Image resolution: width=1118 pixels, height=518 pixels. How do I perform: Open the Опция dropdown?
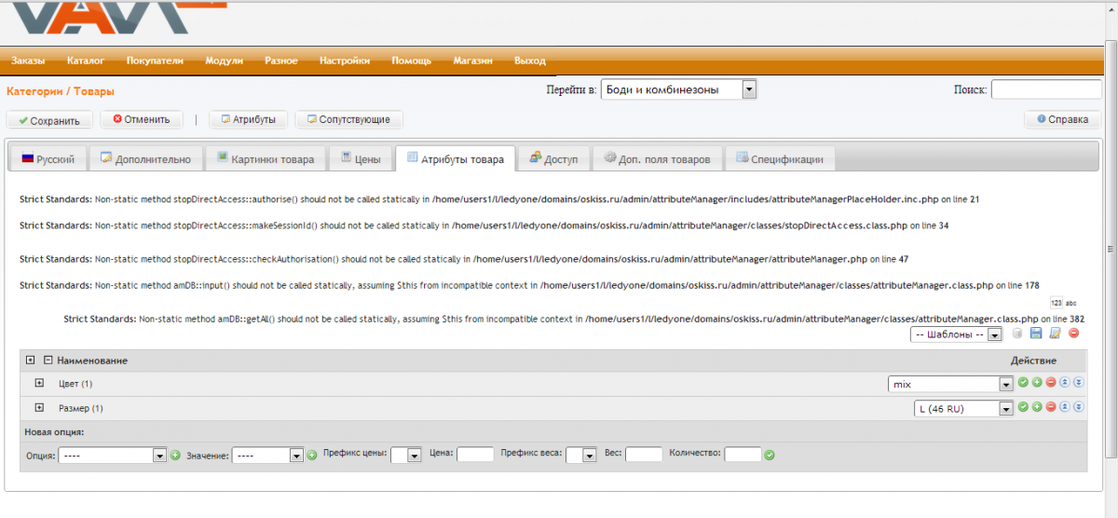coord(112,456)
